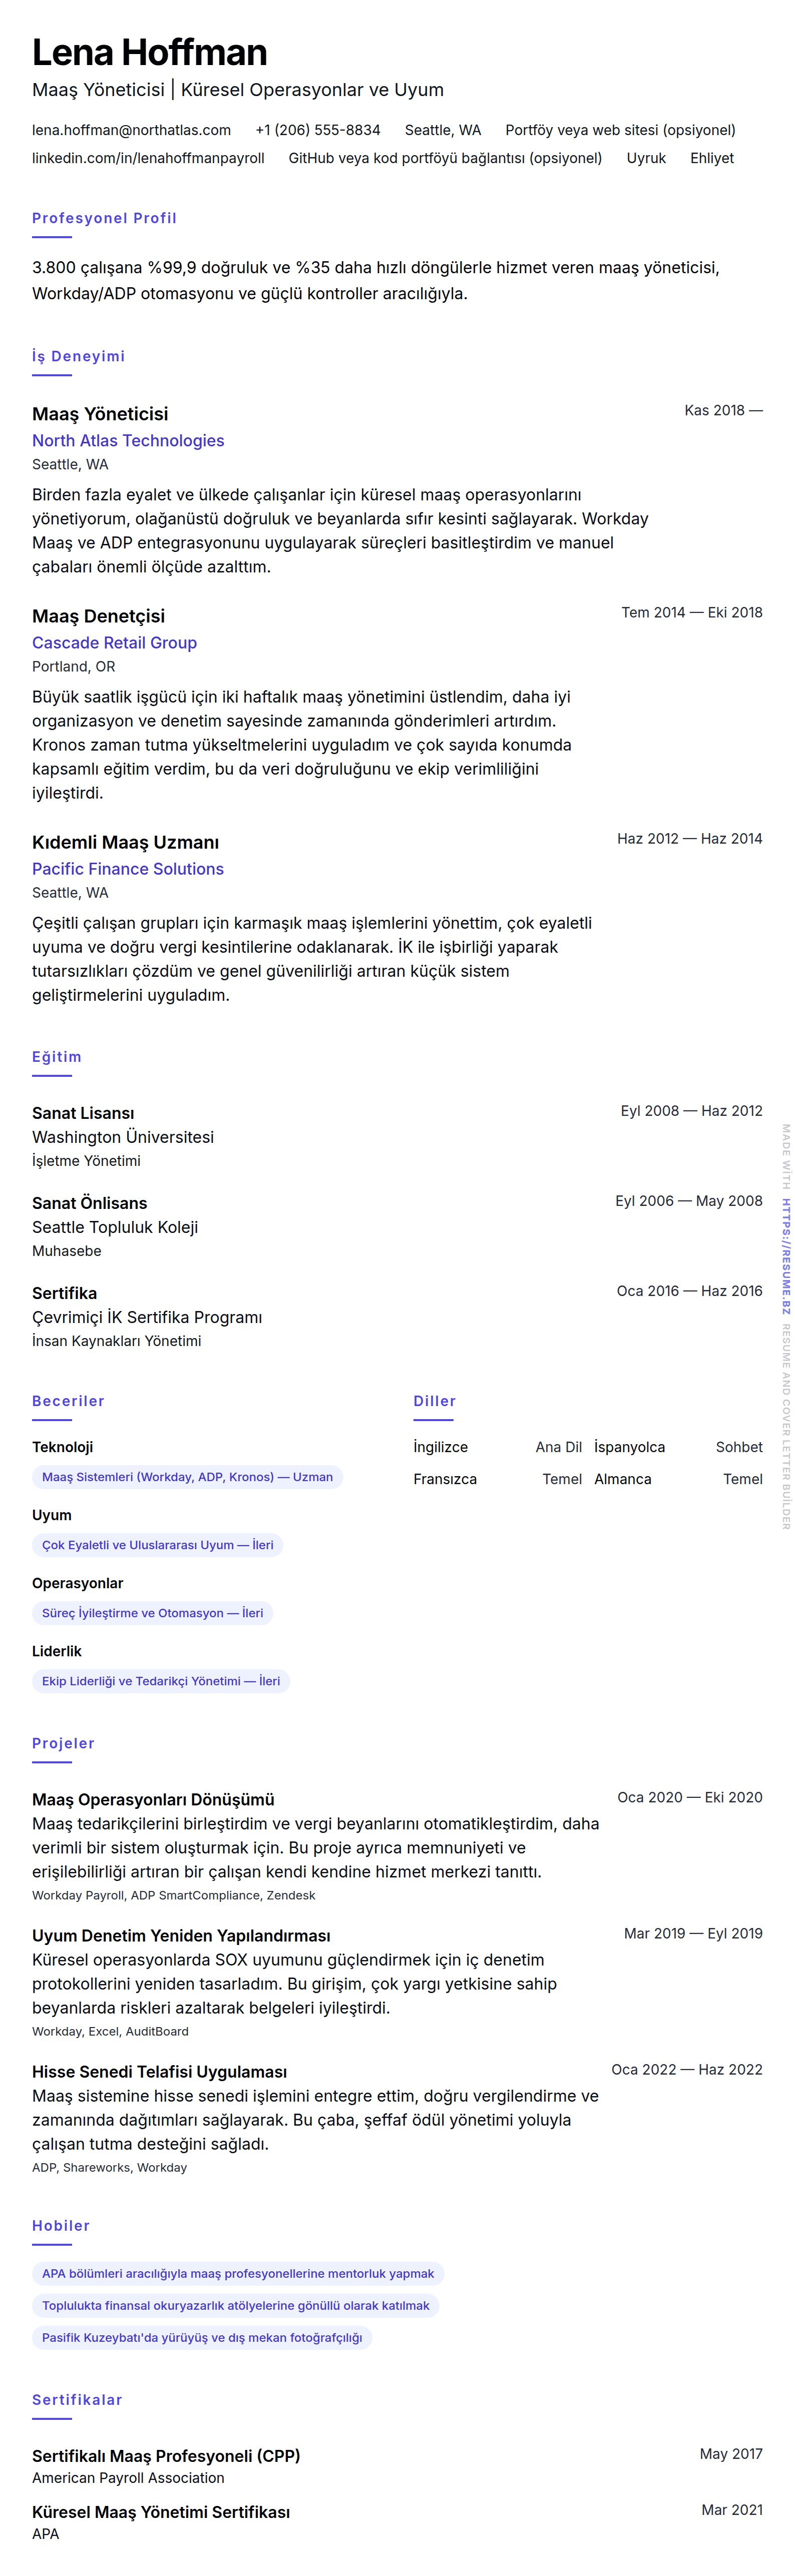Click the Sertifikalı Maaş Profesyoneli (CPP) entry
Screen dimensions: 795x2576
coord(166,2456)
